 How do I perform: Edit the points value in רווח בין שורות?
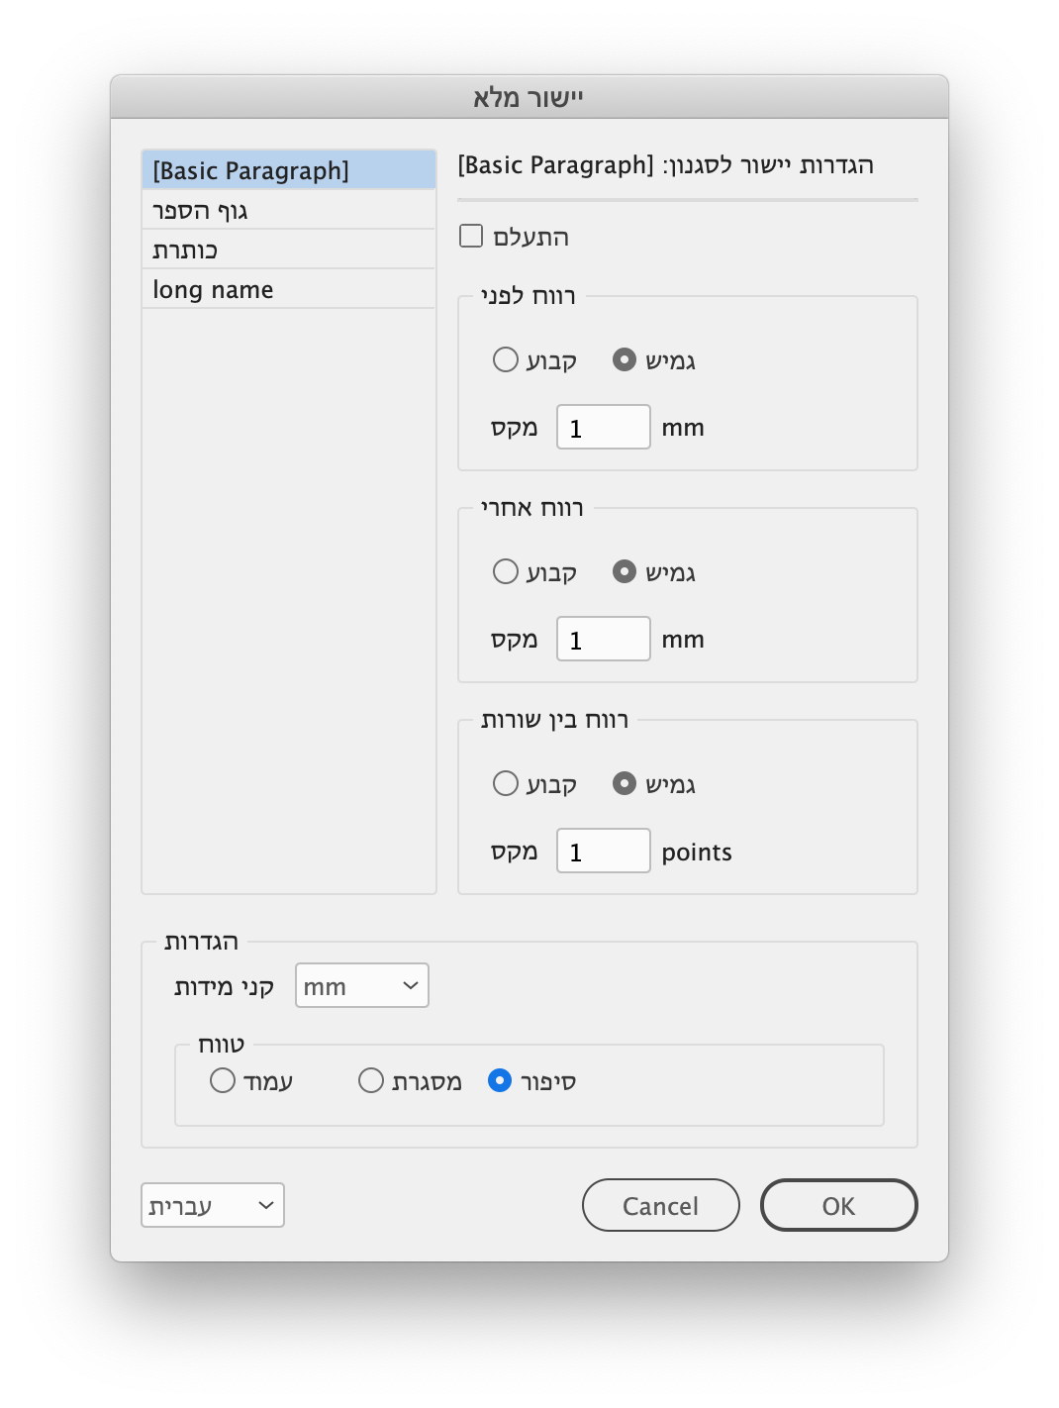coord(603,850)
